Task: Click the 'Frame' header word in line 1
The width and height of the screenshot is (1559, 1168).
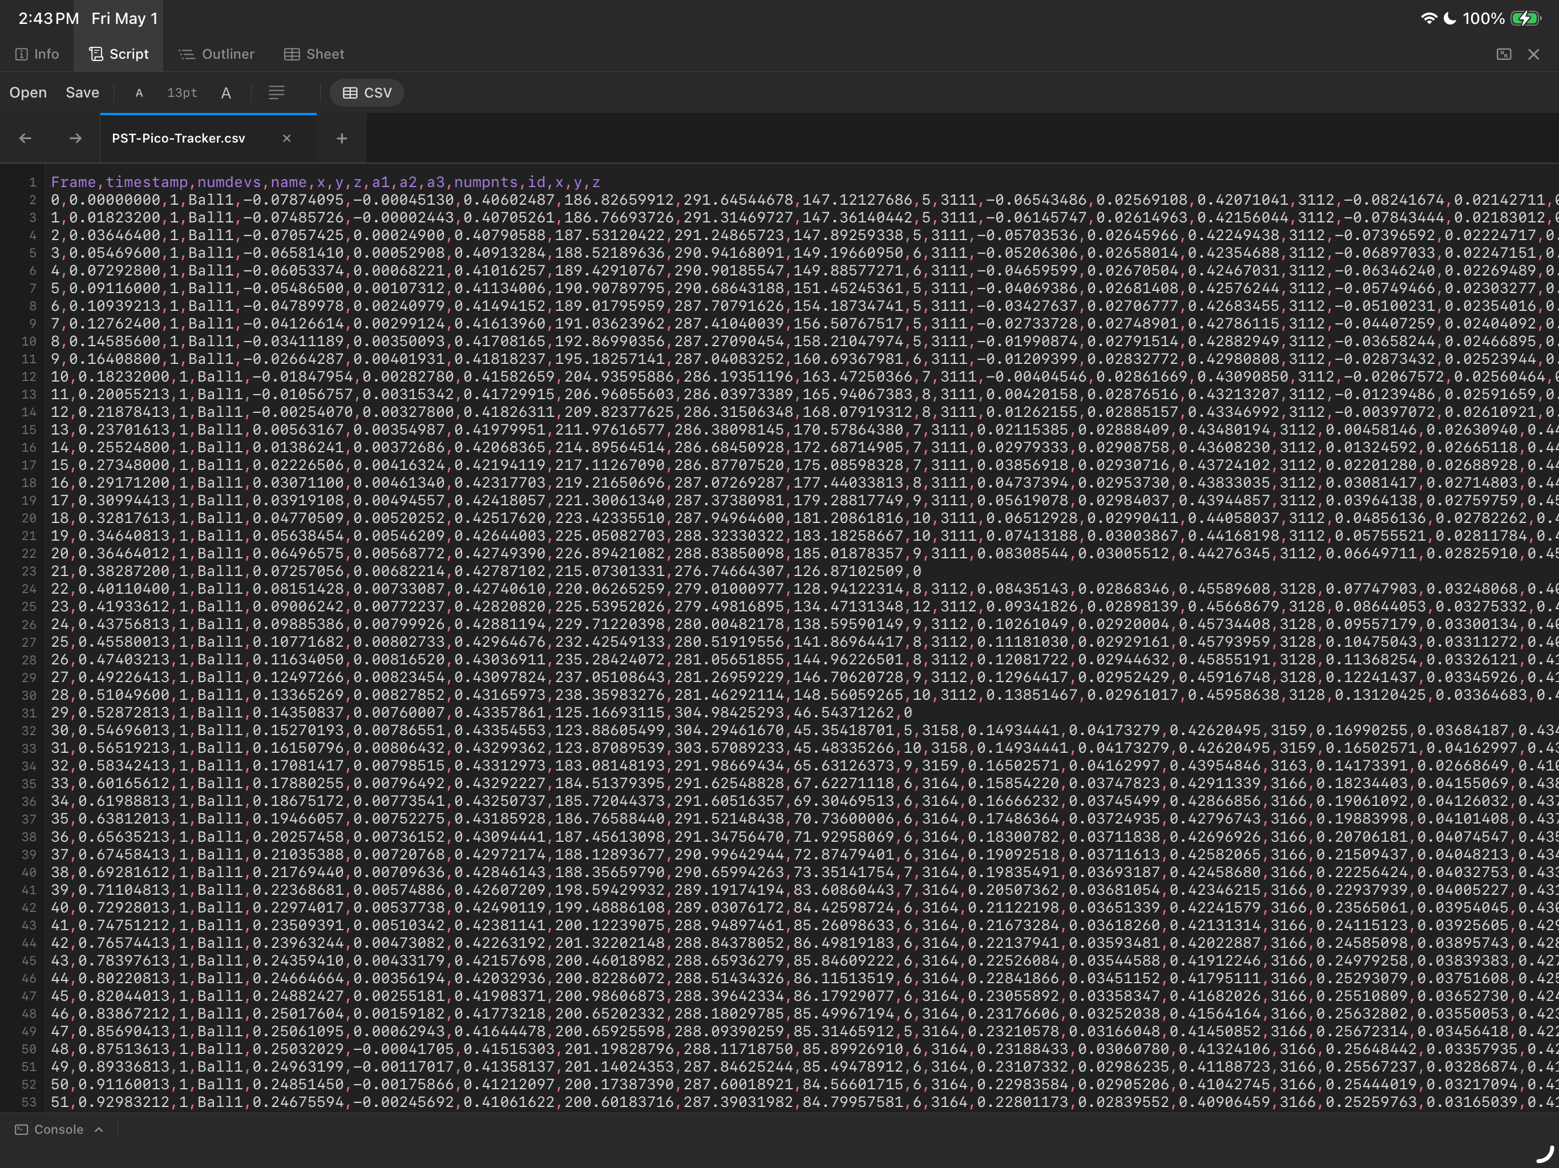Action: click(x=73, y=182)
